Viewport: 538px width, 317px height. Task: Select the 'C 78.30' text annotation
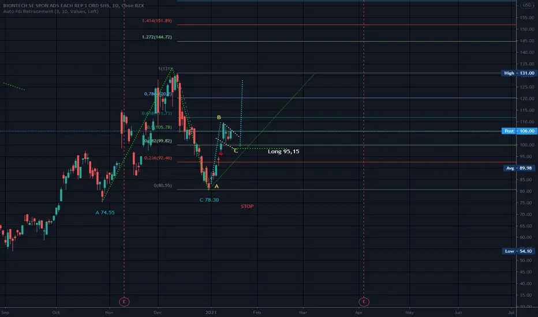click(210, 200)
